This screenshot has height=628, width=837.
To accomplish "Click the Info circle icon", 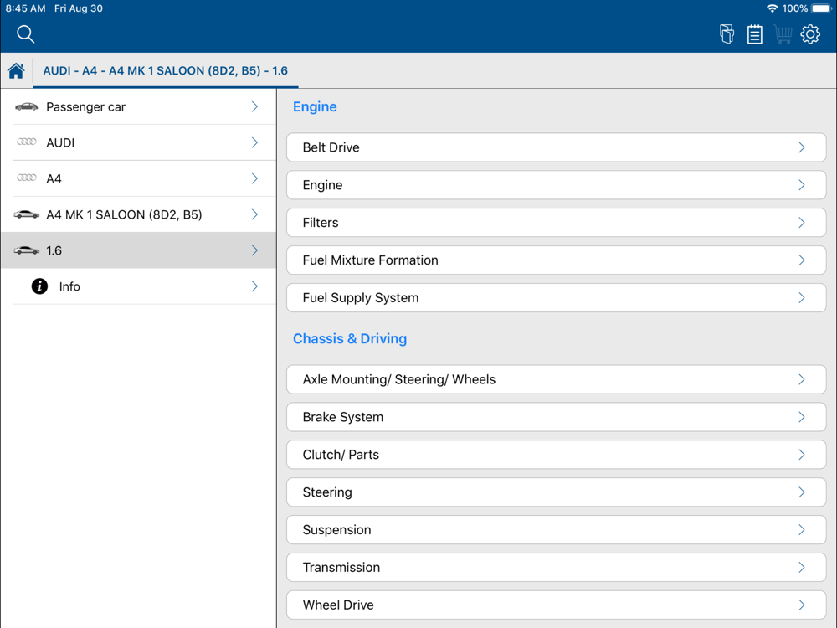I will click(39, 286).
